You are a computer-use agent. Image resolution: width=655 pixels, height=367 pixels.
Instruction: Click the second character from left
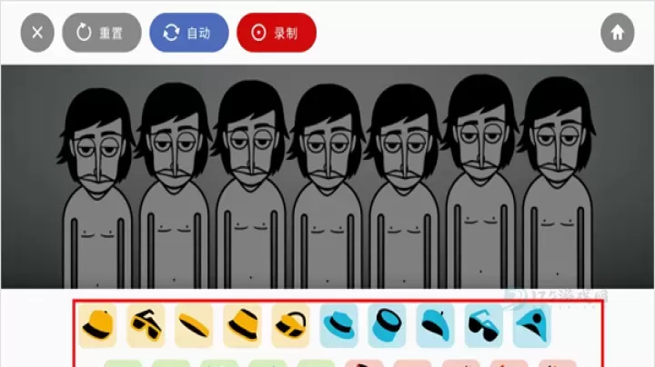(x=174, y=185)
